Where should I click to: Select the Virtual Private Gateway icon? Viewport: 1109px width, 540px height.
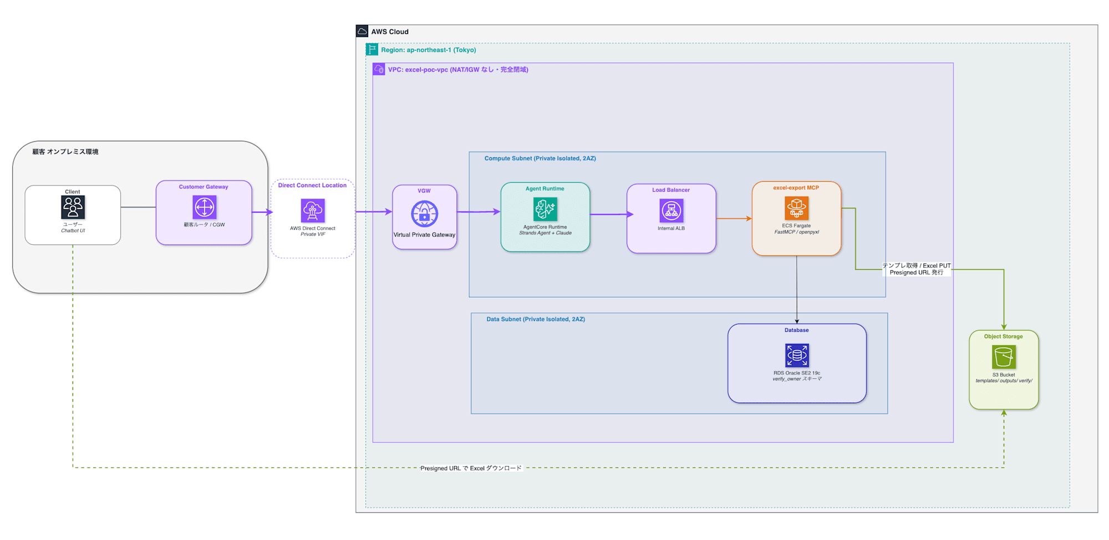pyautogui.click(x=425, y=214)
